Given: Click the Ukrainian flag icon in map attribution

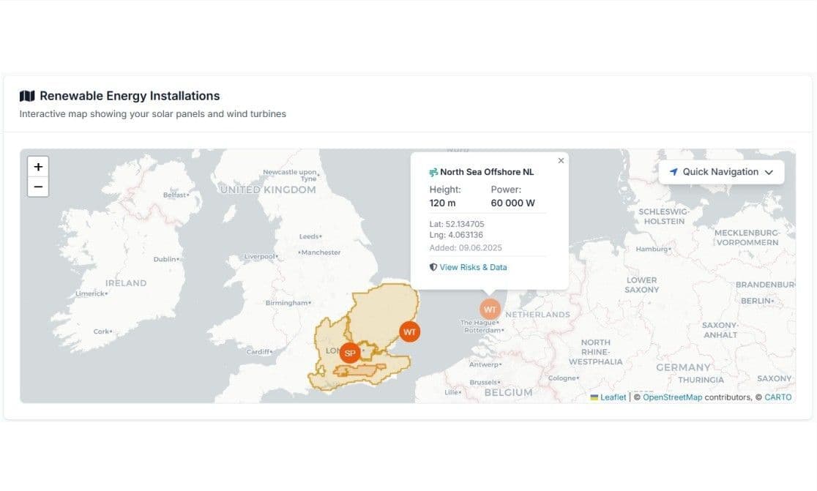Looking at the screenshot, I should (594, 397).
